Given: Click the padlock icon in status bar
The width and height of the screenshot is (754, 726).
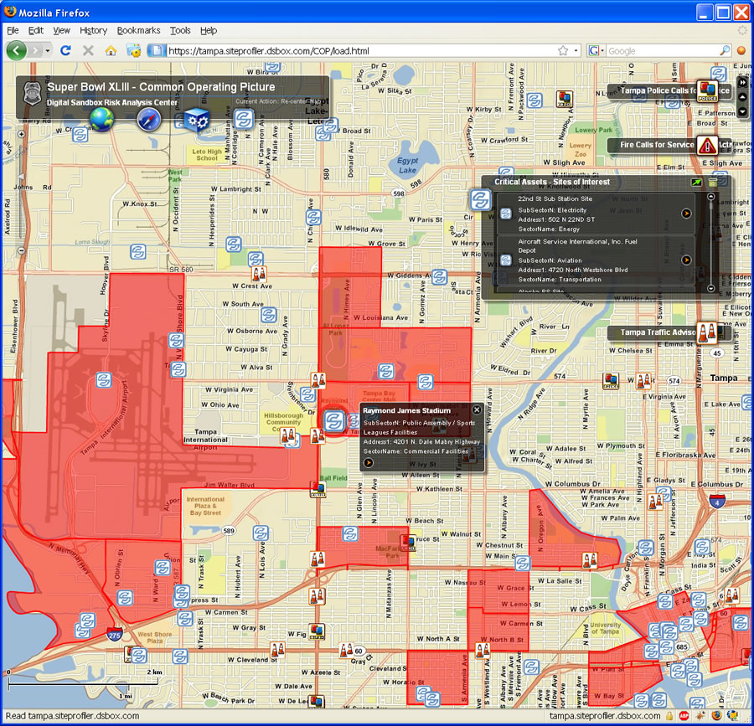Looking at the screenshot, I should coord(669,716).
